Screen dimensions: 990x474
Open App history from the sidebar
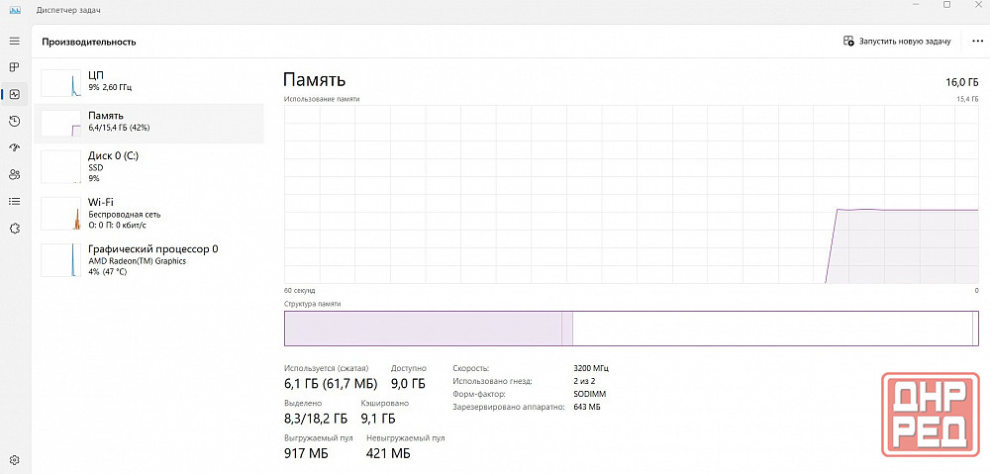[x=14, y=121]
